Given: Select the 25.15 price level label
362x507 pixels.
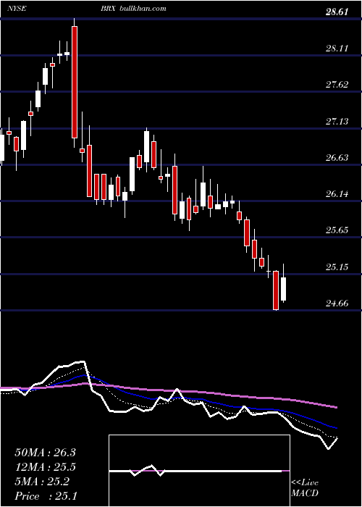Looking at the screenshot, I should (337, 267).
